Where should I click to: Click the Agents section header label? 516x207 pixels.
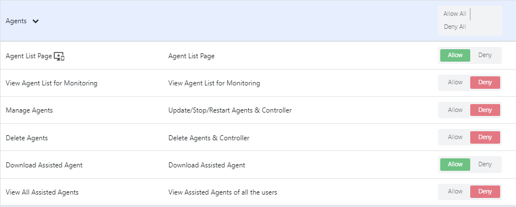click(x=16, y=21)
